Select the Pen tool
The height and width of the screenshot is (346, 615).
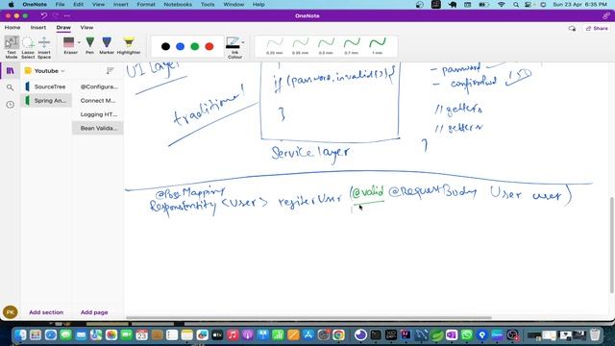point(89,45)
